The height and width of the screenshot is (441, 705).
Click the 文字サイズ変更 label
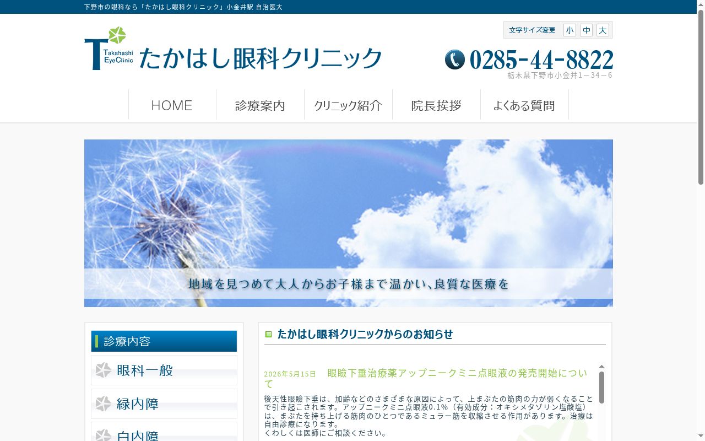pyautogui.click(x=532, y=30)
